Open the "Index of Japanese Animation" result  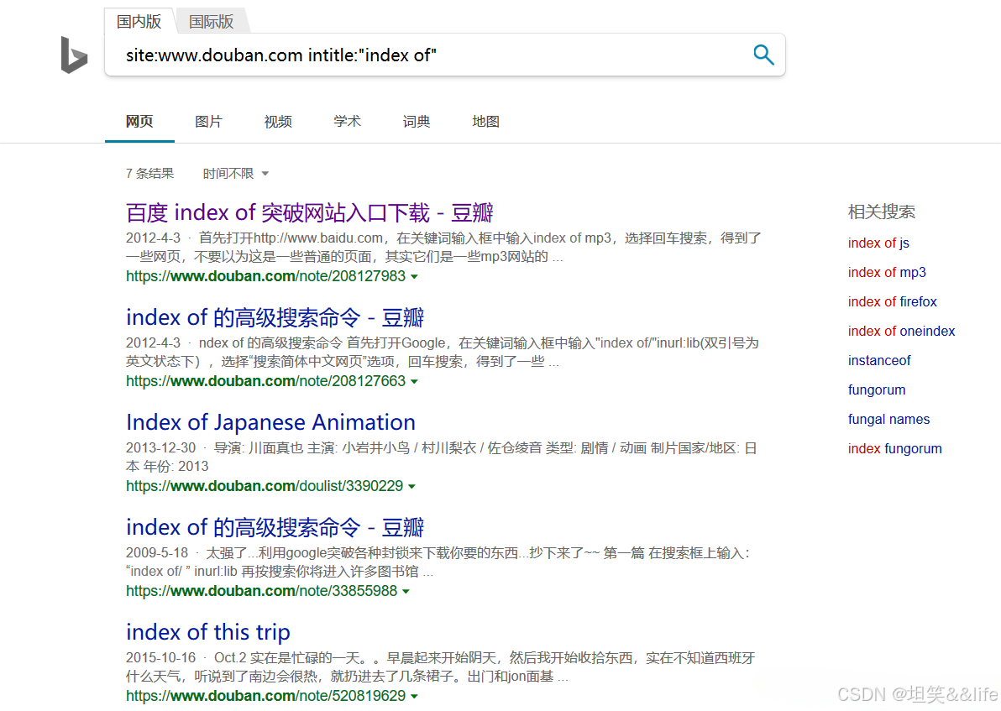click(x=270, y=422)
